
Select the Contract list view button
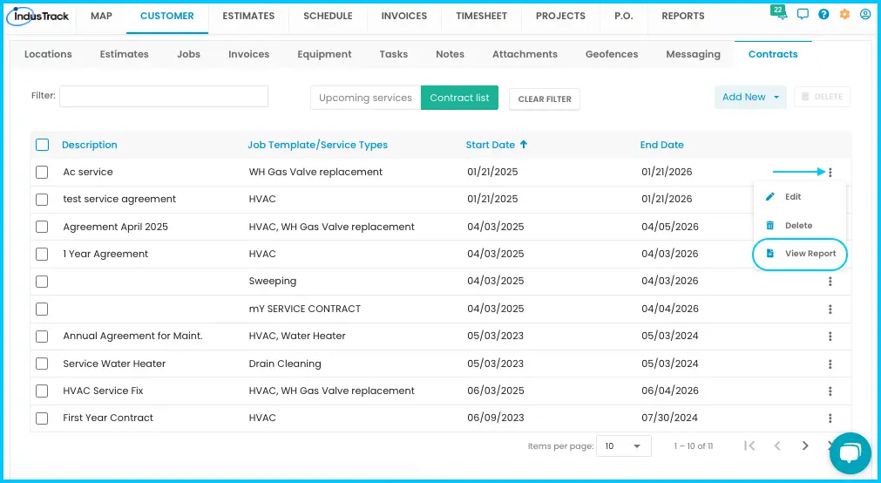pos(459,98)
